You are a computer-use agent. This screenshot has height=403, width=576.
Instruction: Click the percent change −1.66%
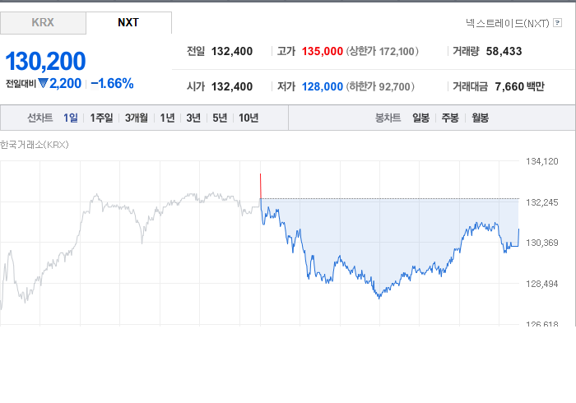112,84
